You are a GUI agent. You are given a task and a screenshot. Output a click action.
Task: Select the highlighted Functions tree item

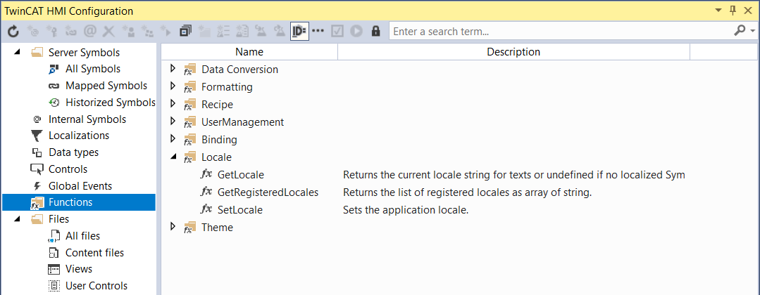(78, 202)
